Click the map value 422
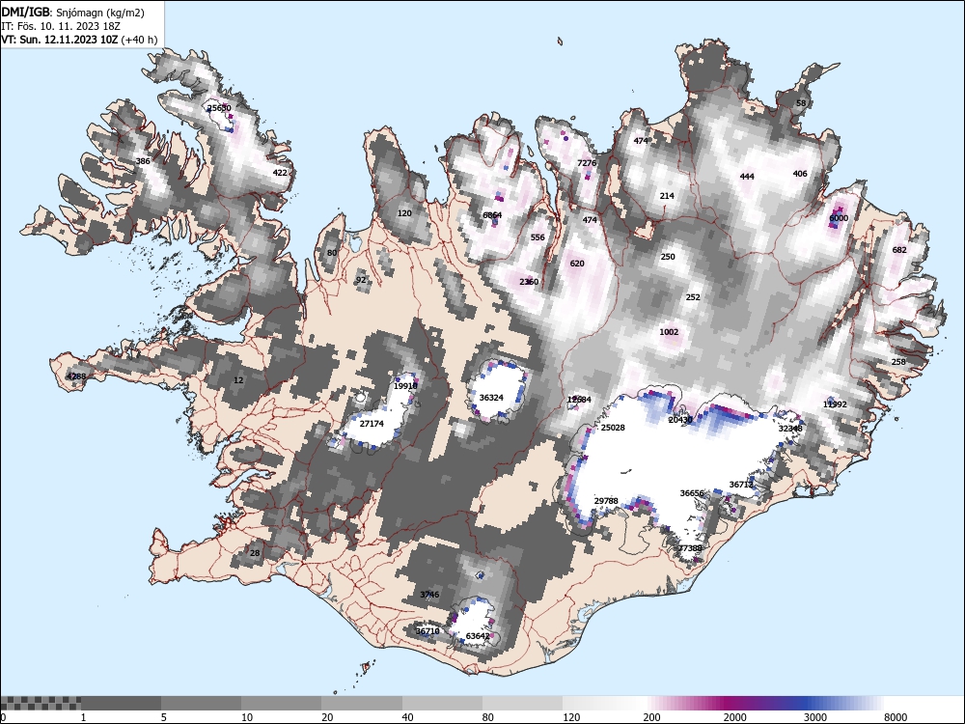 point(280,173)
